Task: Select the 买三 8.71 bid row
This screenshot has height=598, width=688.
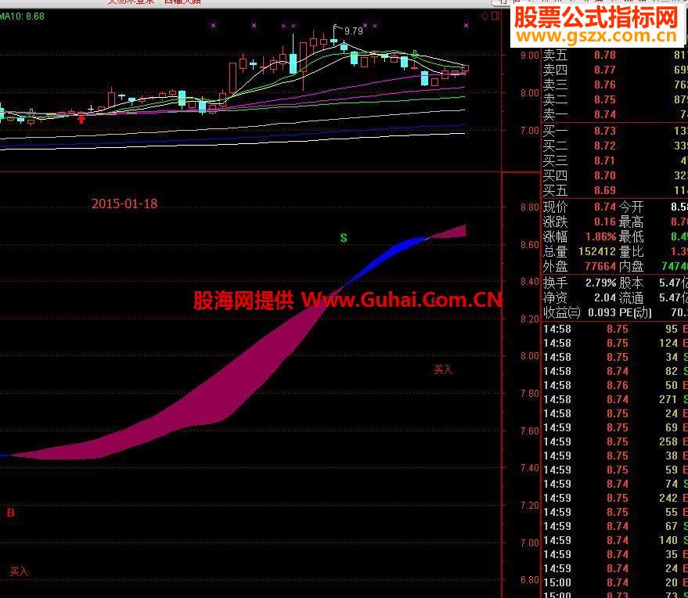Action: tap(614, 160)
